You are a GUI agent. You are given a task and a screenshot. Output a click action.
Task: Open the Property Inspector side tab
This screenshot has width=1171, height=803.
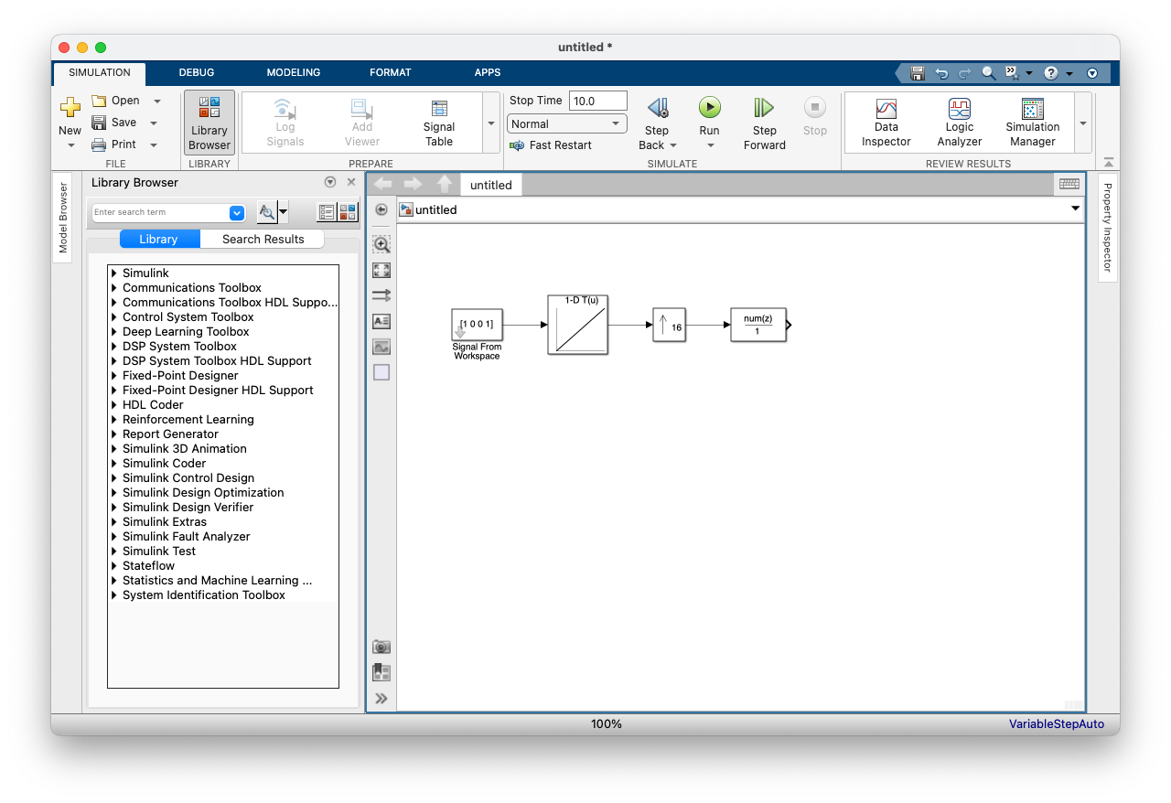pyautogui.click(x=1107, y=227)
